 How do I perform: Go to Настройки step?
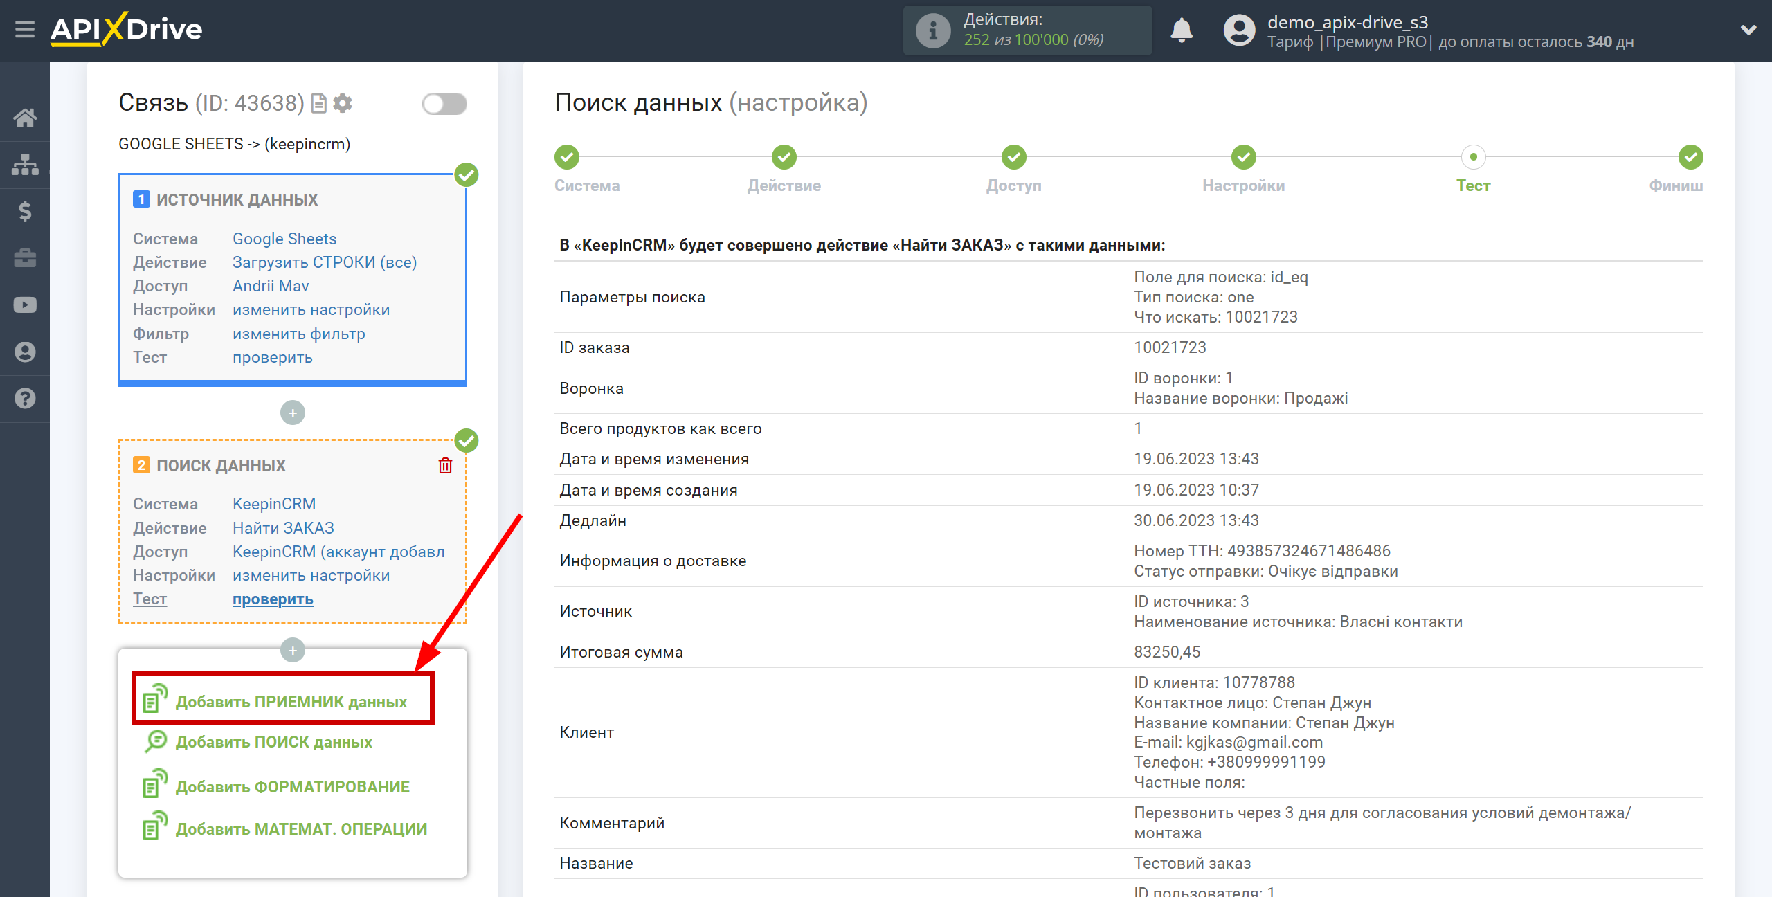click(x=1244, y=157)
